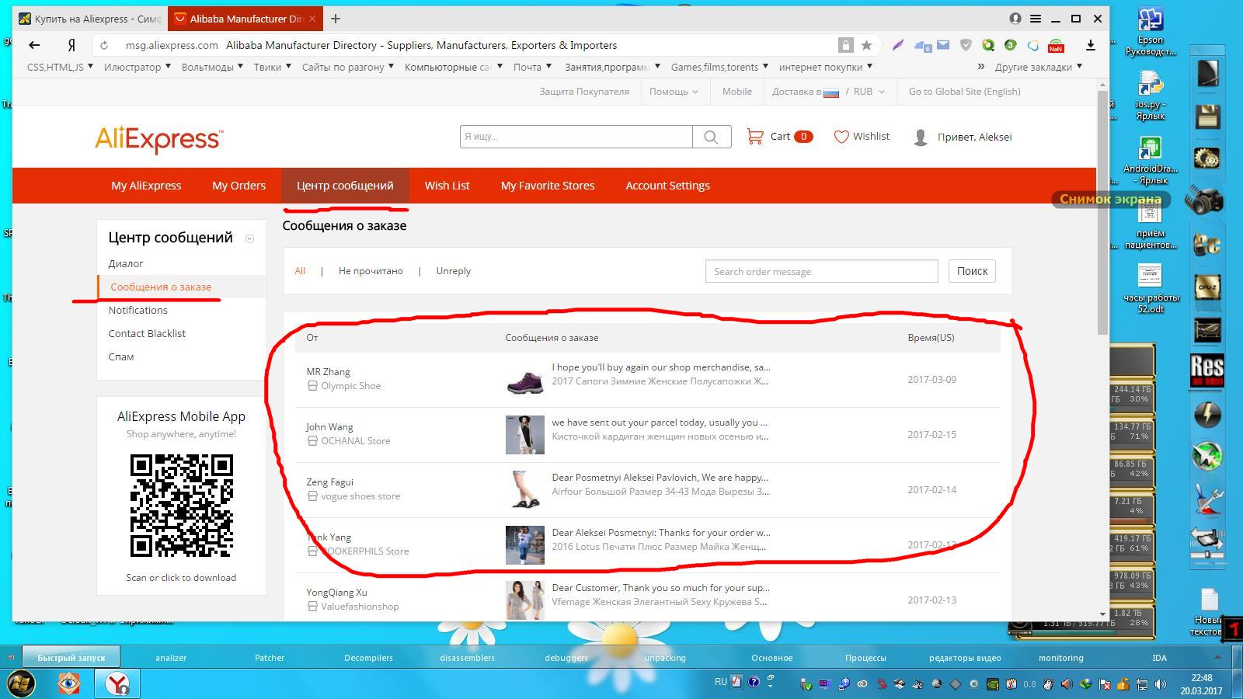1243x699 pixels.
Task: Click the magnifier search button on AliExpress
Action: pos(711,137)
